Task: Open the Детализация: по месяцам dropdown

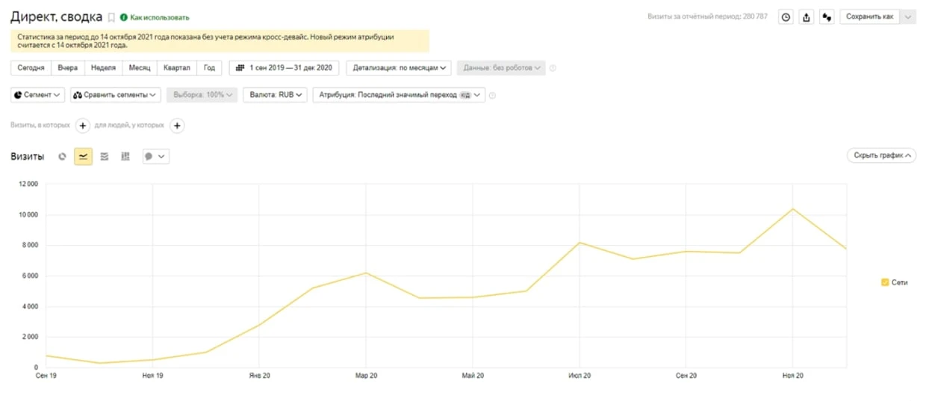Action: coord(399,68)
